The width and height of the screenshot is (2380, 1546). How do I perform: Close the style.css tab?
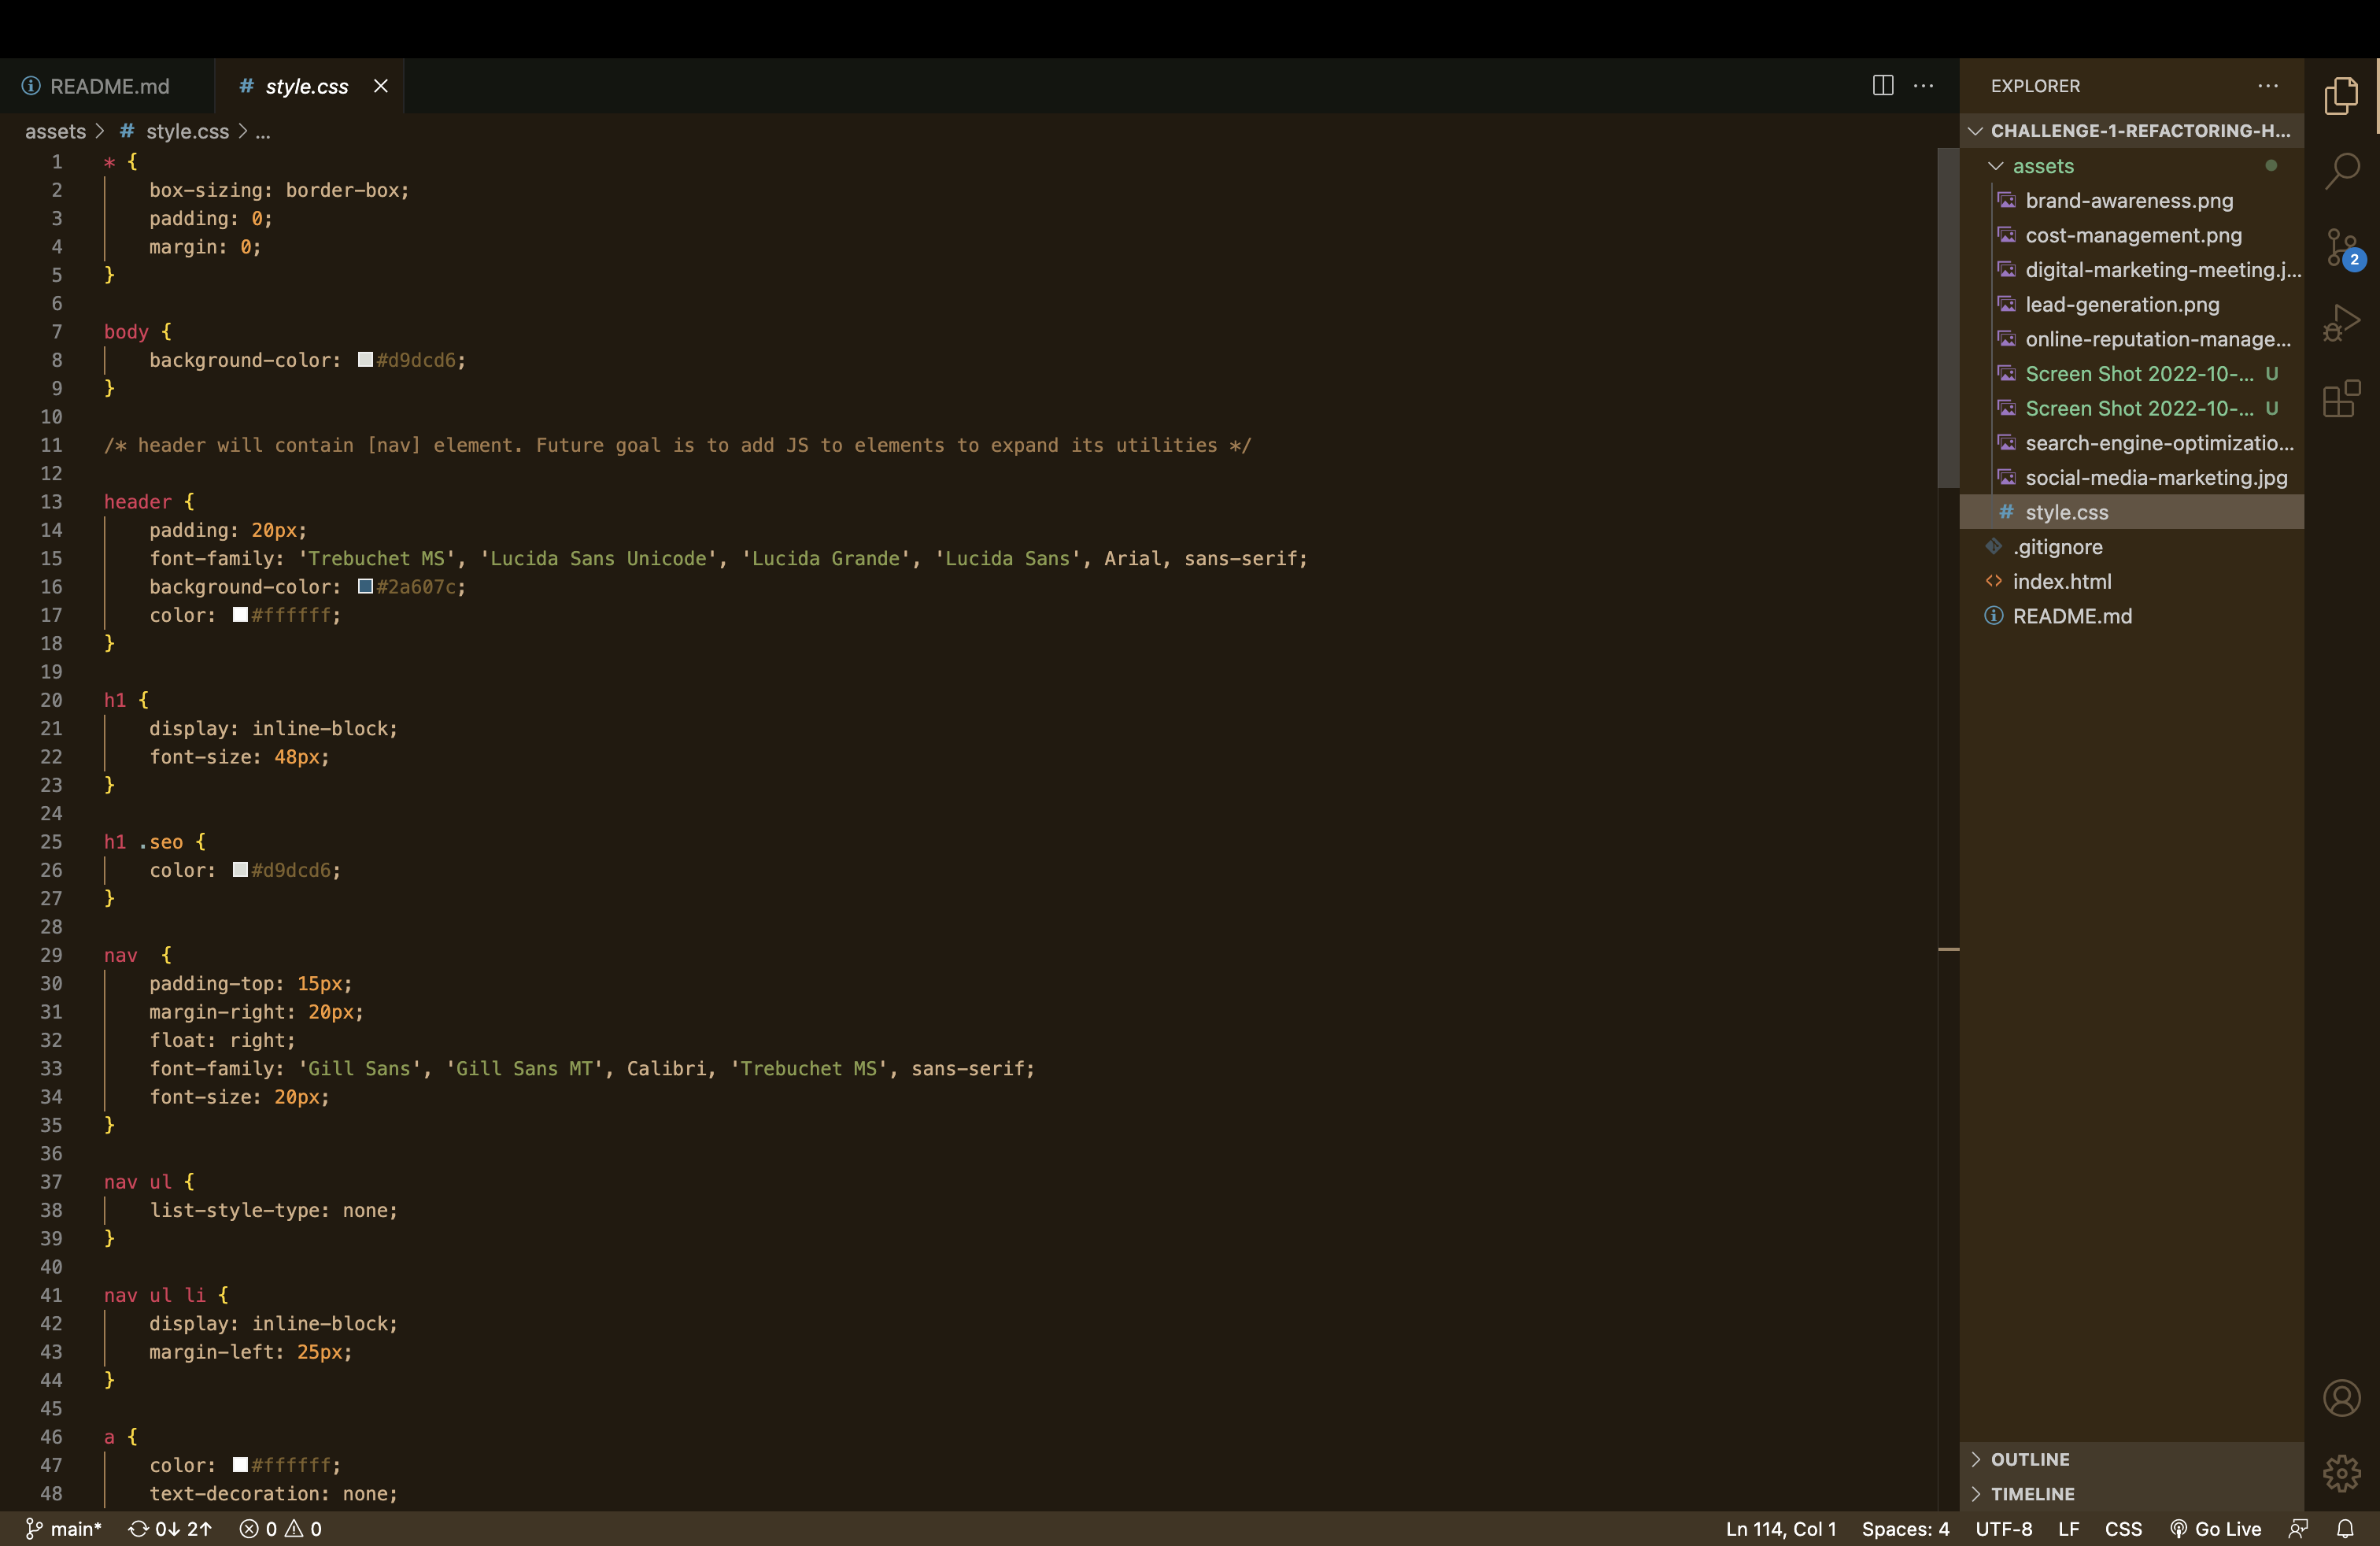point(381,86)
